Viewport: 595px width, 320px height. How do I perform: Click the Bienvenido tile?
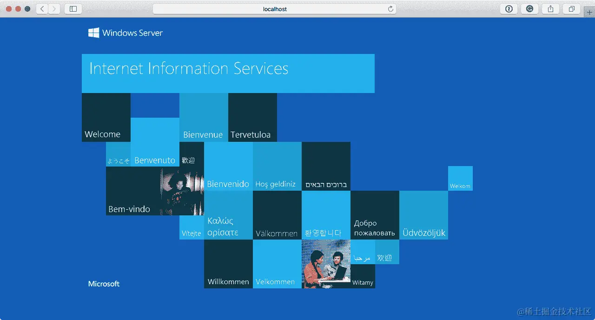click(228, 166)
